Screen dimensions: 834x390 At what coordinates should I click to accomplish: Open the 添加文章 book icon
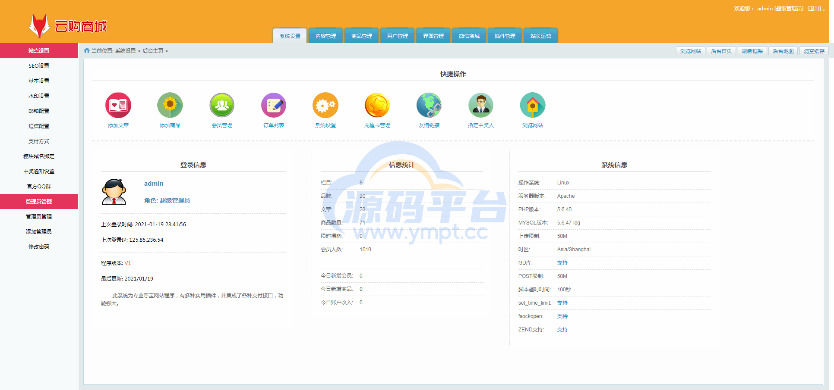tap(118, 105)
